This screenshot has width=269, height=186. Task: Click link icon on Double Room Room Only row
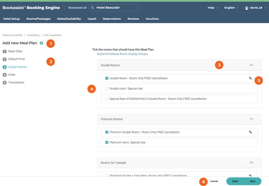[x=250, y=78]
